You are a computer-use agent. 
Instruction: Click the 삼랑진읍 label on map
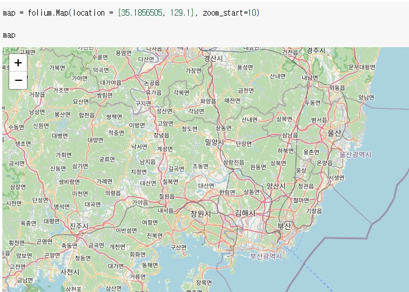pyautogui.click(x=234, y=162)
